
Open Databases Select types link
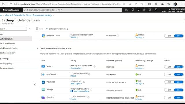[x=76, y=83]
